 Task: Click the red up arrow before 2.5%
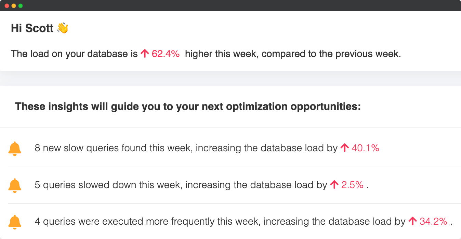[334, 185]
